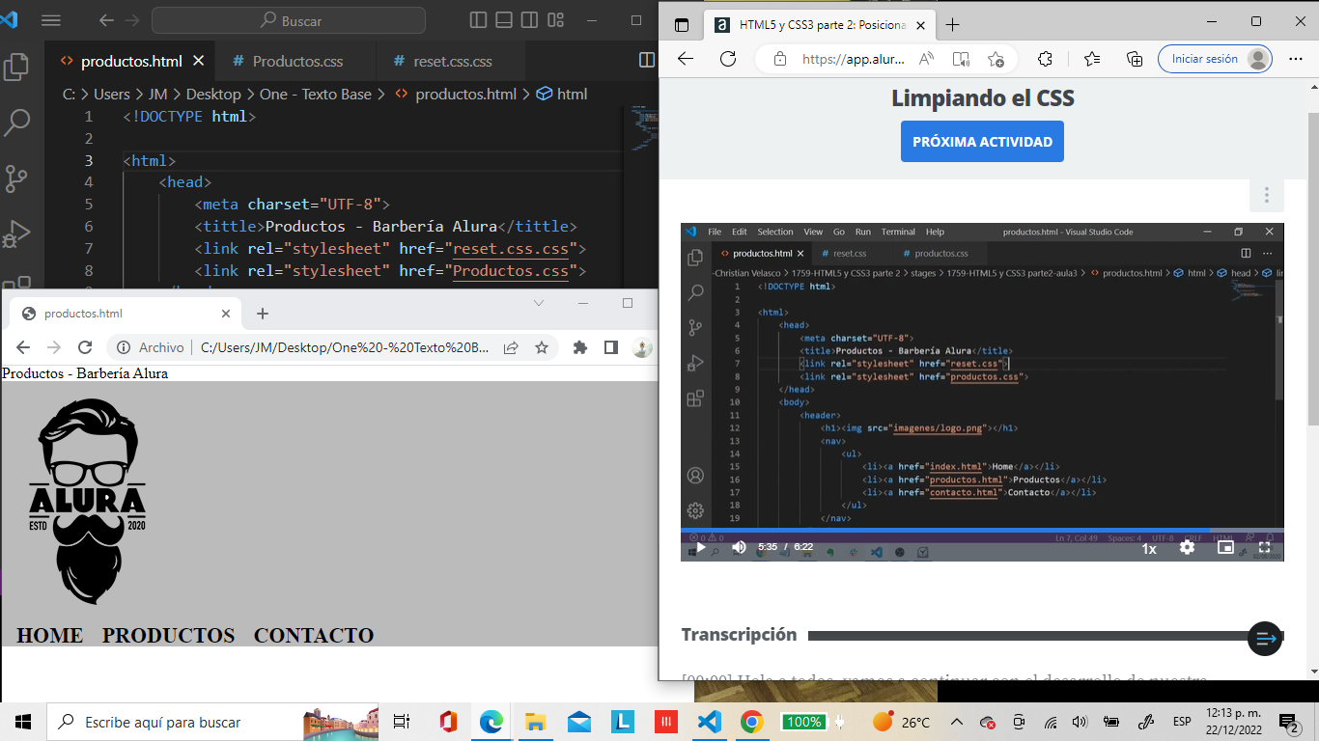Change the video 1x playback speed
This screenshot has height=741, width=1319.
pos(1149,548)
